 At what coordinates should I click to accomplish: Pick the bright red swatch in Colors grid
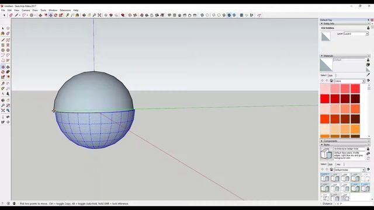pyautogui.click(x=325, y=99)
